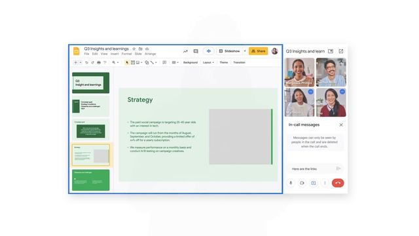Click the Undo icon
The image size is (419, 236).
coord(86,62)
